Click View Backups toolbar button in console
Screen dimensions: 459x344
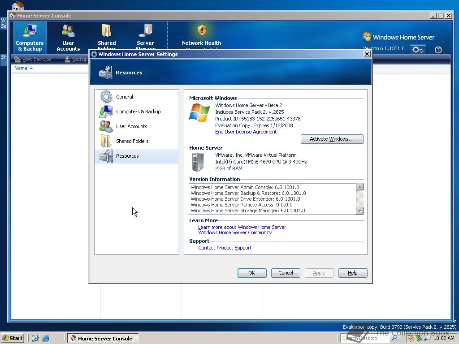(x=33, y=60)
